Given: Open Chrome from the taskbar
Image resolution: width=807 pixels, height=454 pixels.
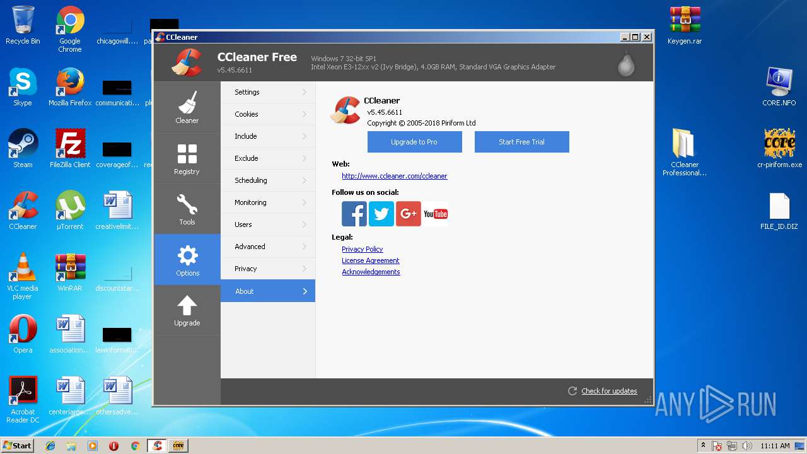Looking at the screenshot, I should click(135, 446).
